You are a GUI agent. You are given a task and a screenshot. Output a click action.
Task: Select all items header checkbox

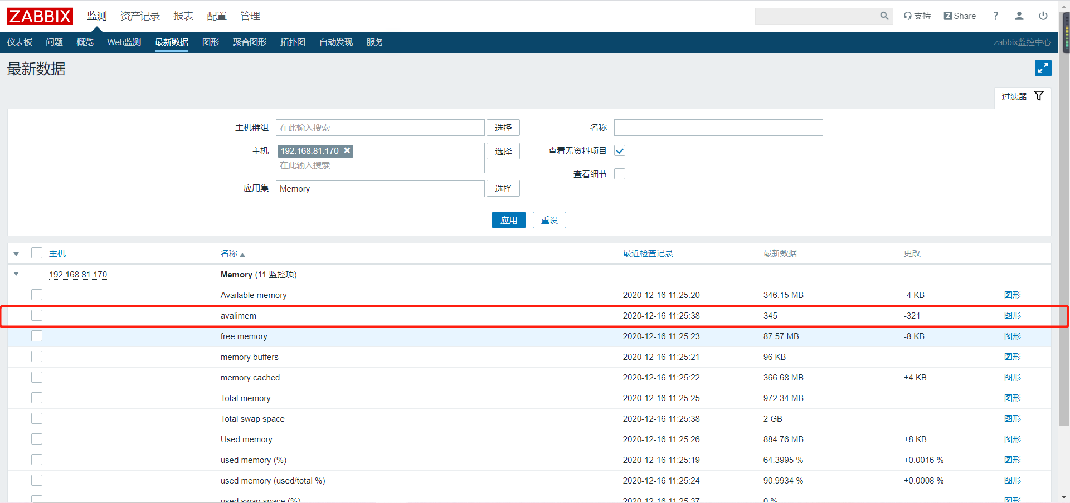point(37,253)
